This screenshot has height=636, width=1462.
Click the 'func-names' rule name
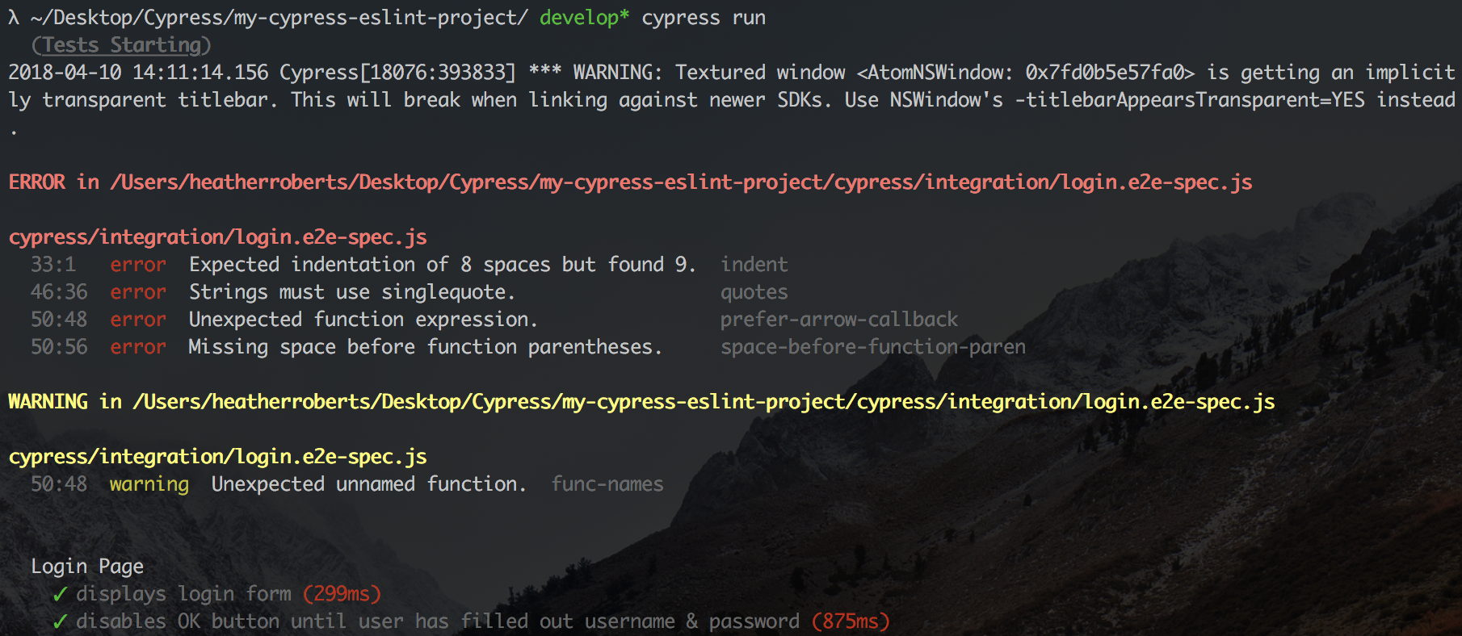pos(607,484)
